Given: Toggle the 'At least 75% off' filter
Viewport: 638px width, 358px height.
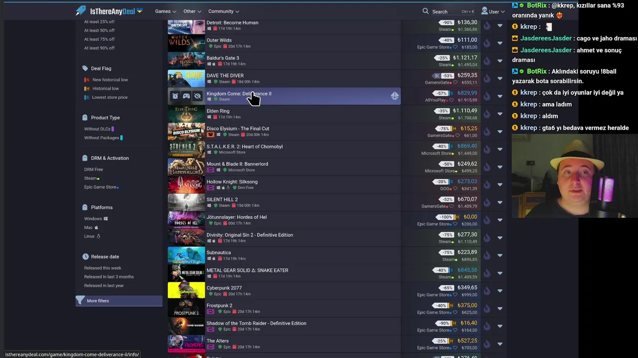Looking at the screenshot, I should pyautogui.click(x=99, y=39).
